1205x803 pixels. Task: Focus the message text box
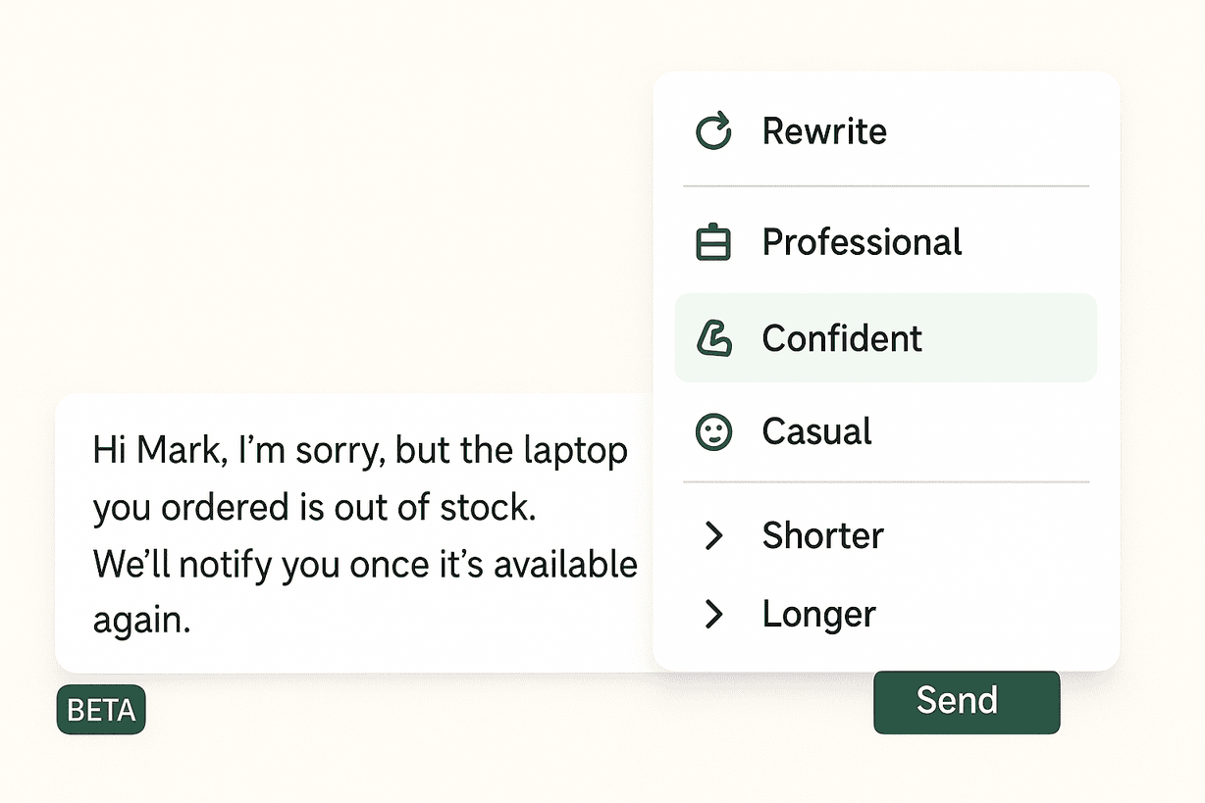[x=353, y=533]
